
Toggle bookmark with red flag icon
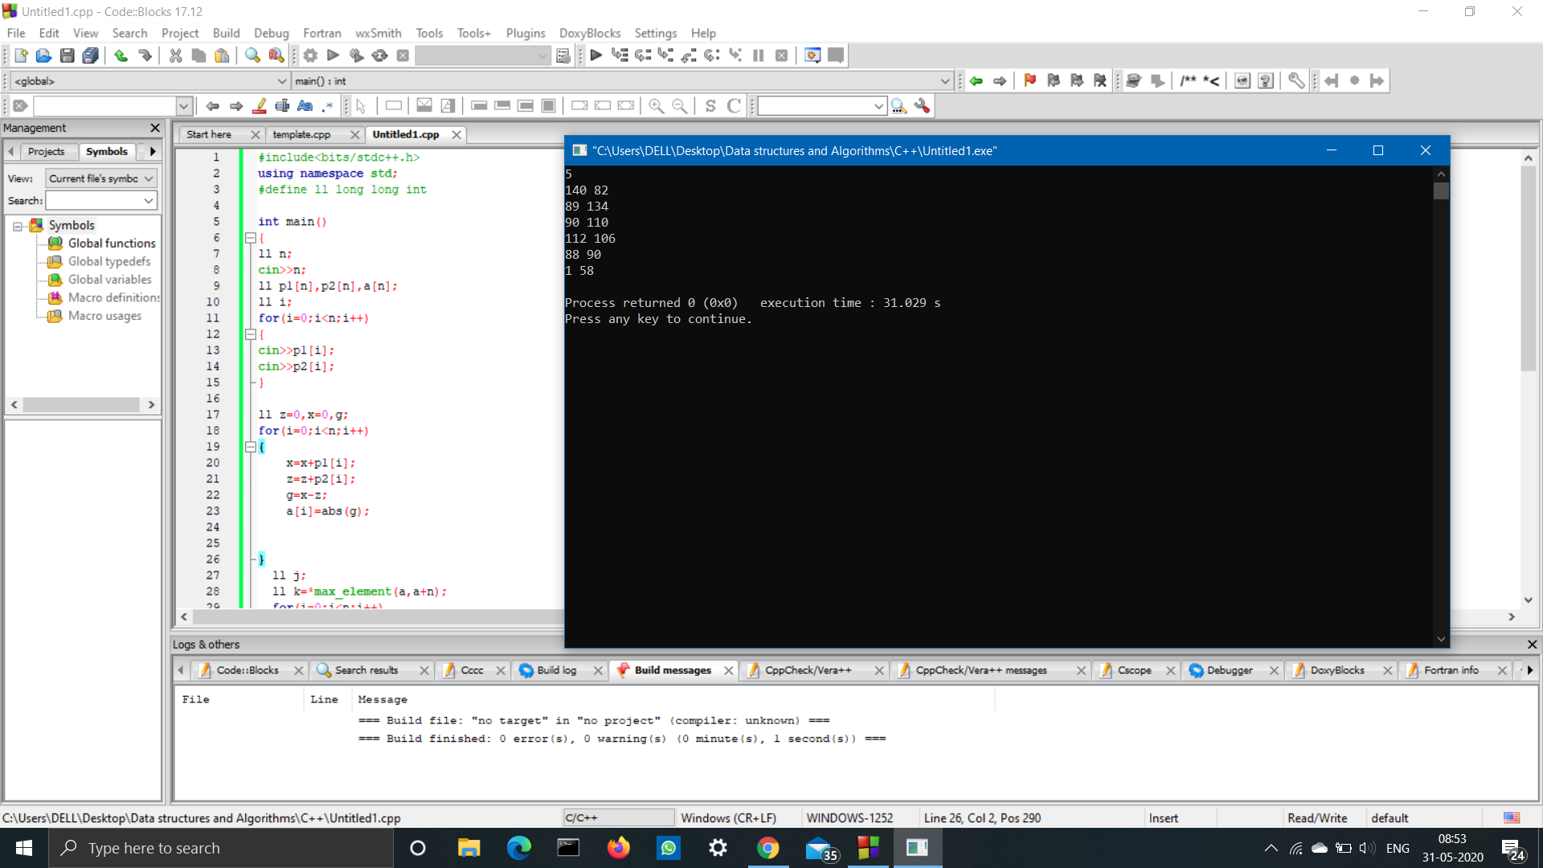pos(1029,80)
